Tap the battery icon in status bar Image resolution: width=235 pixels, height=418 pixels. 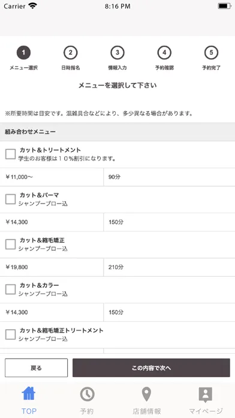224,6
